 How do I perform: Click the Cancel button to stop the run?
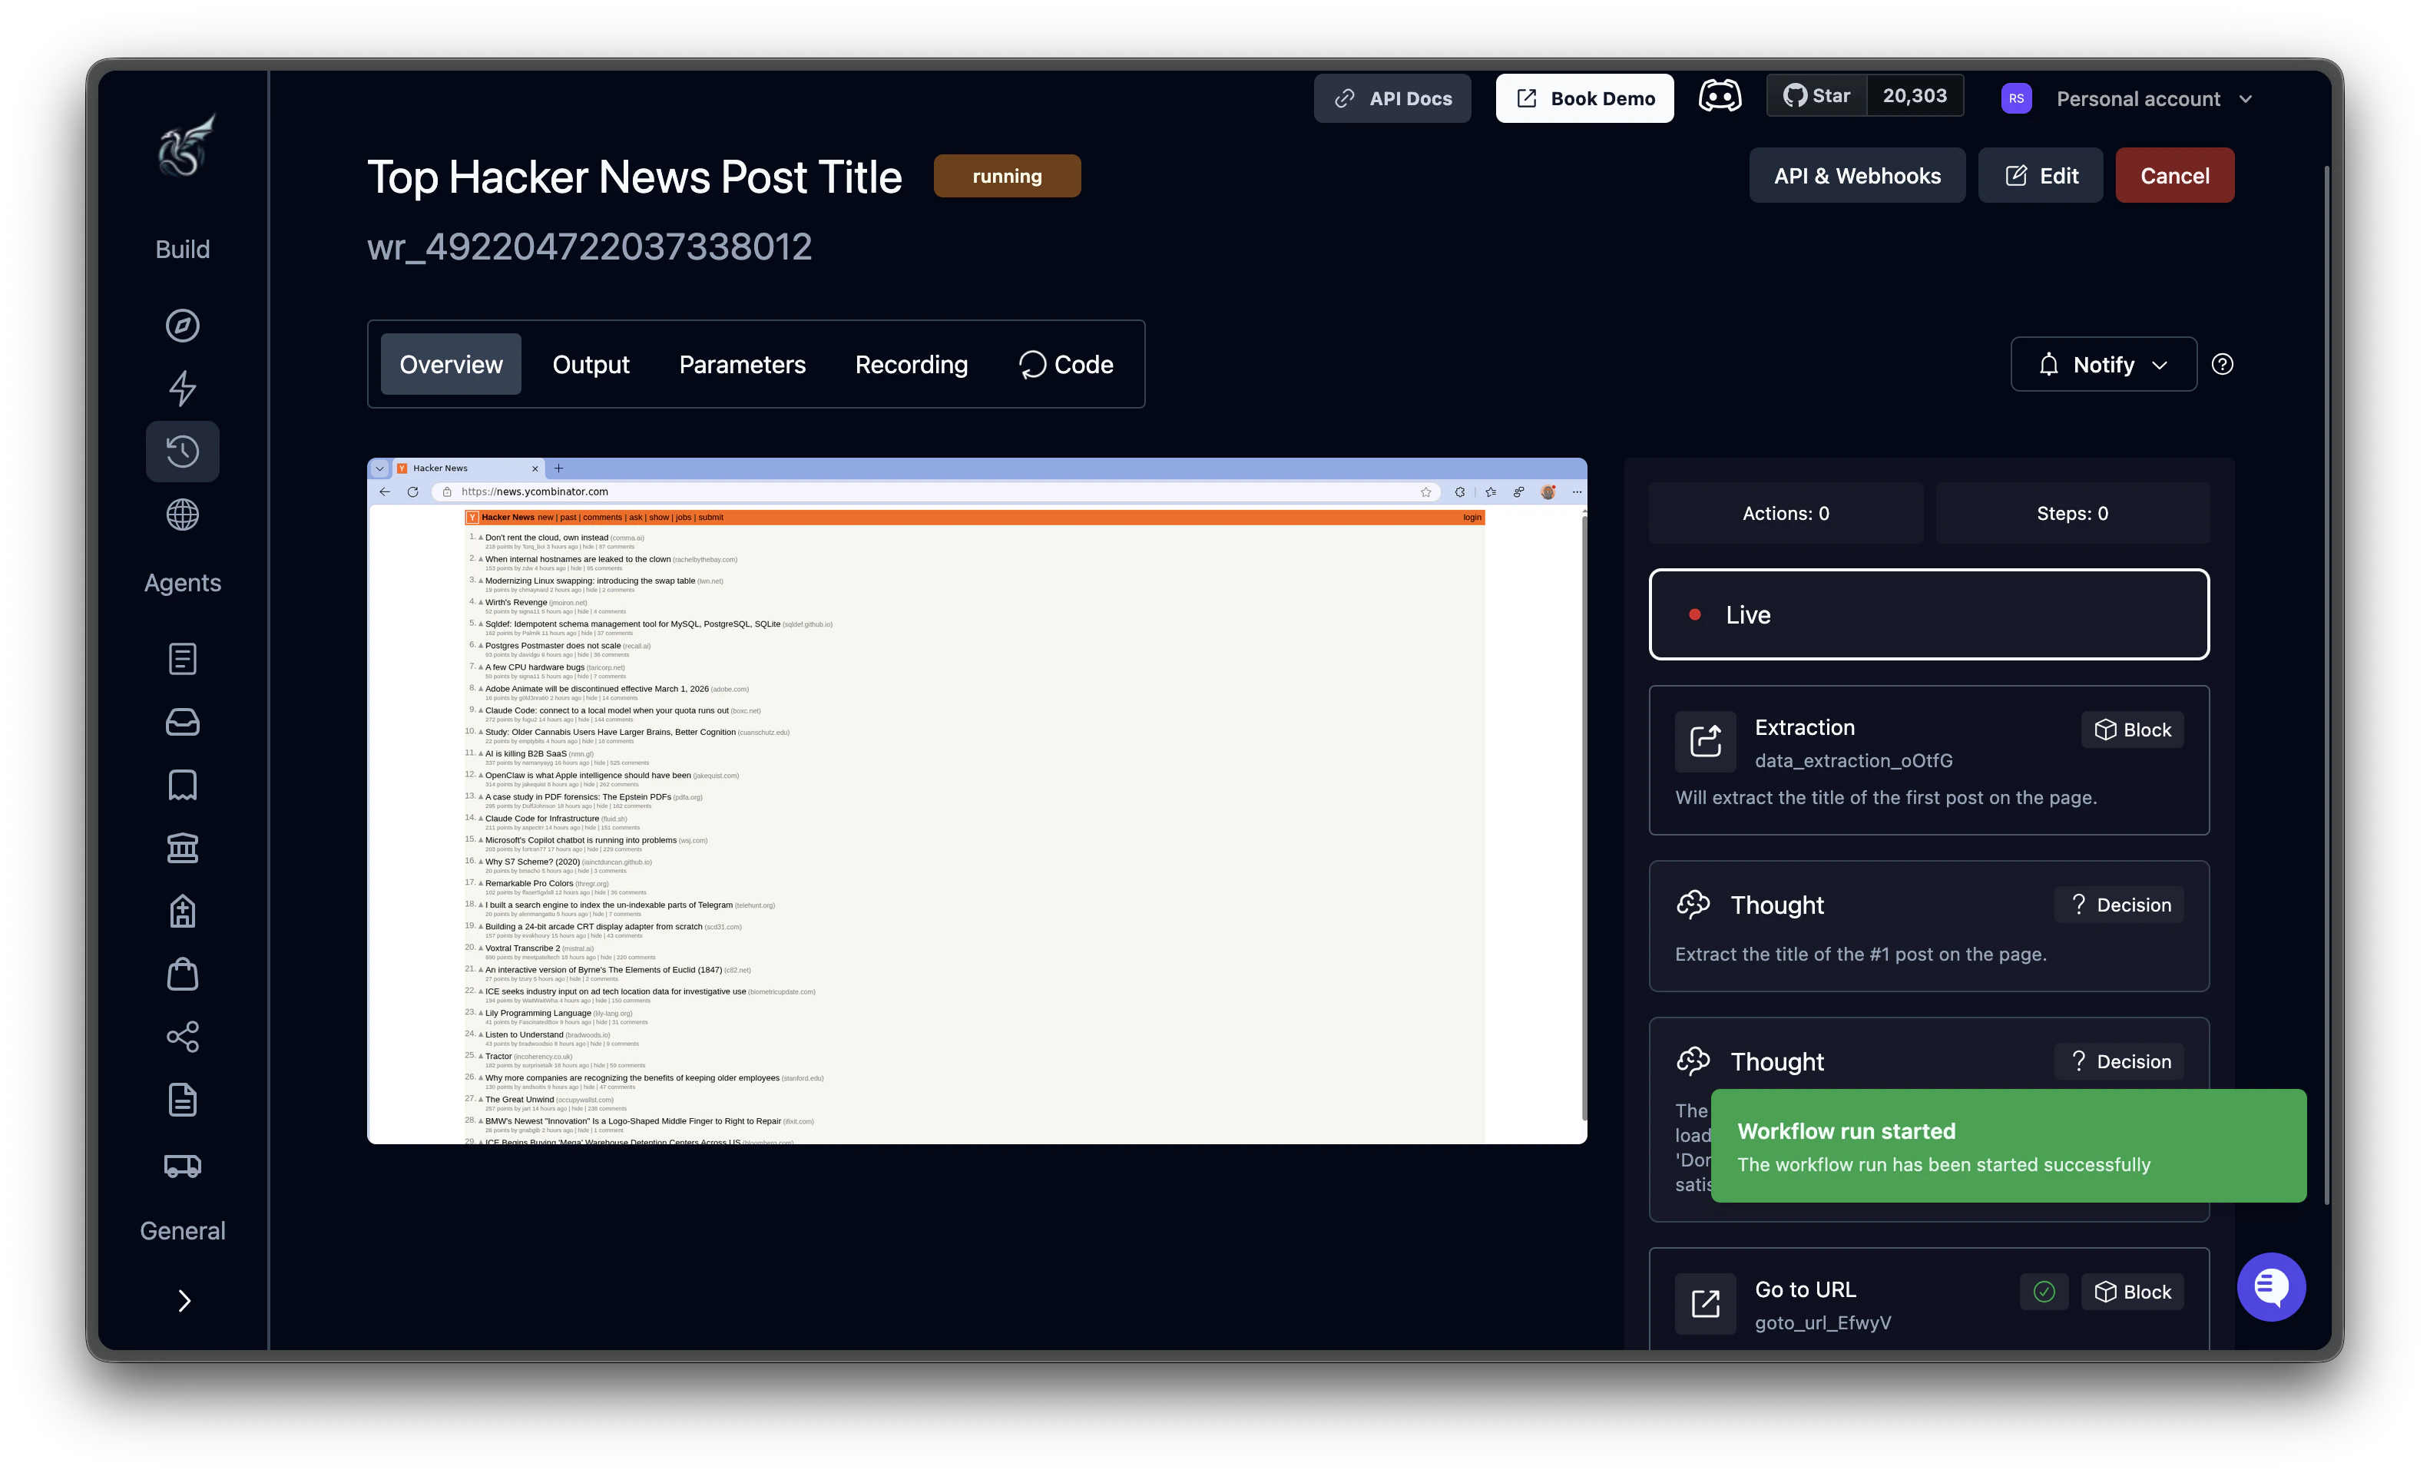pyautogui.click(x=2174, y=174)
